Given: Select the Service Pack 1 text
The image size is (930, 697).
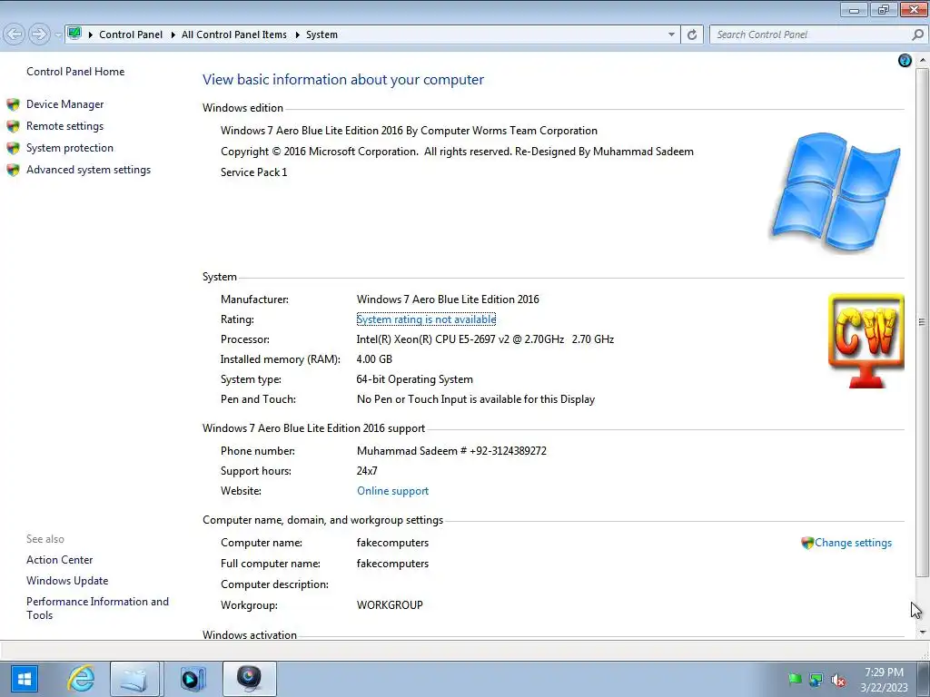Looking at the screenshot, I should point(254,172).
